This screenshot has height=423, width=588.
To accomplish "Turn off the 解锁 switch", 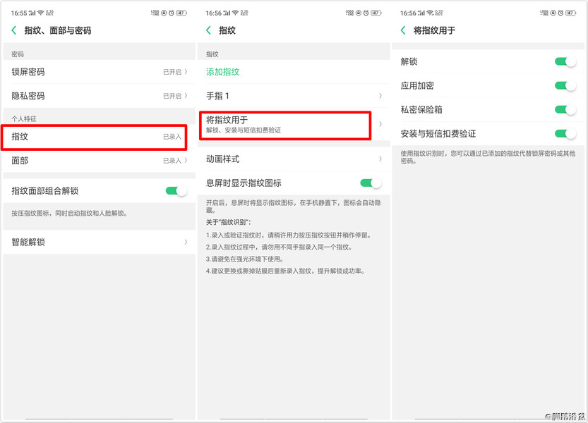I will 566,61.
